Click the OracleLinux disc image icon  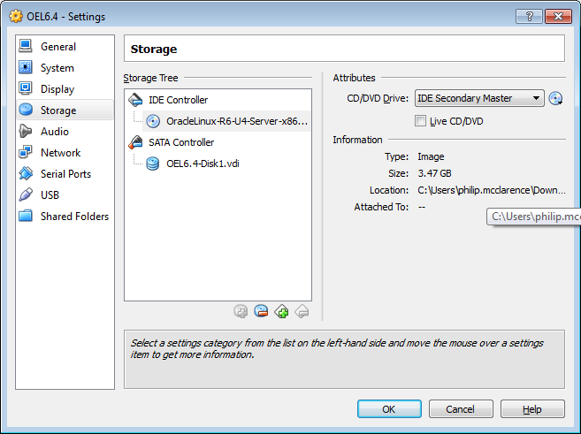click(x=153, y=121)
